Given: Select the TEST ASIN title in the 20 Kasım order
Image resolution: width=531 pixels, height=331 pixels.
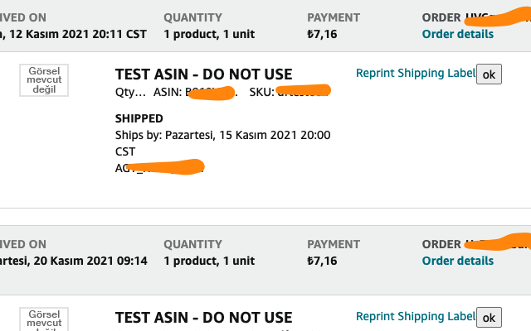Looking at the screenshot, I should pyautogui.click(x=203, y=317).
